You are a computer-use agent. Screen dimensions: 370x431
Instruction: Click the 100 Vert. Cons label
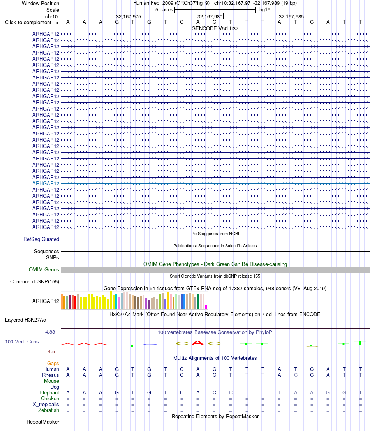tap(22, 342)
